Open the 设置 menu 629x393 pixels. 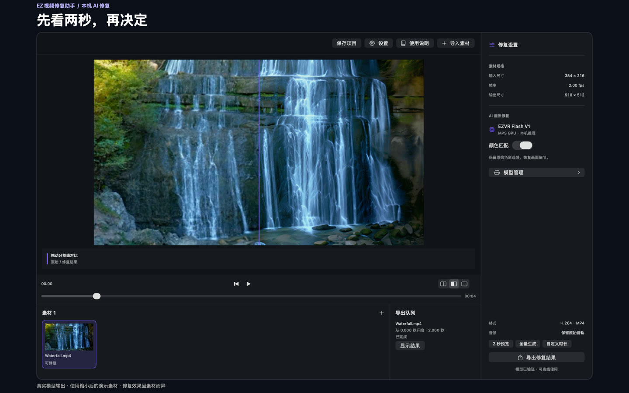click(x=379, y=43)
